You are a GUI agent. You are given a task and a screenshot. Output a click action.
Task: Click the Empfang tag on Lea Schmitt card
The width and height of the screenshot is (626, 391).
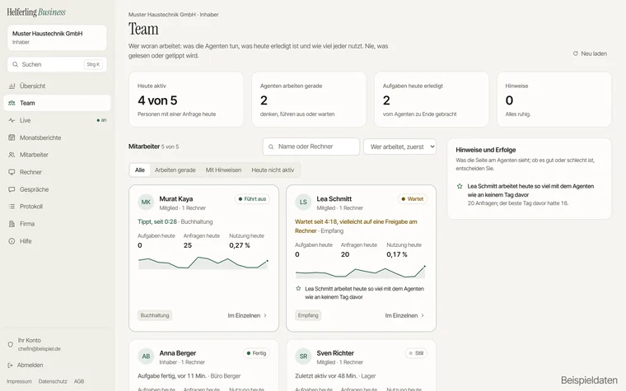click(x=308, y=315)
